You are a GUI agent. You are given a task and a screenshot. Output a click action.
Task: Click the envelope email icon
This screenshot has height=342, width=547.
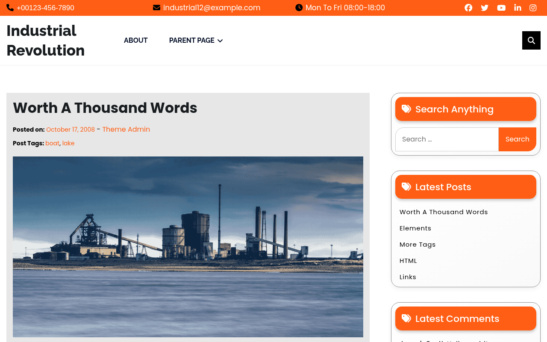(x=156, y=8)
